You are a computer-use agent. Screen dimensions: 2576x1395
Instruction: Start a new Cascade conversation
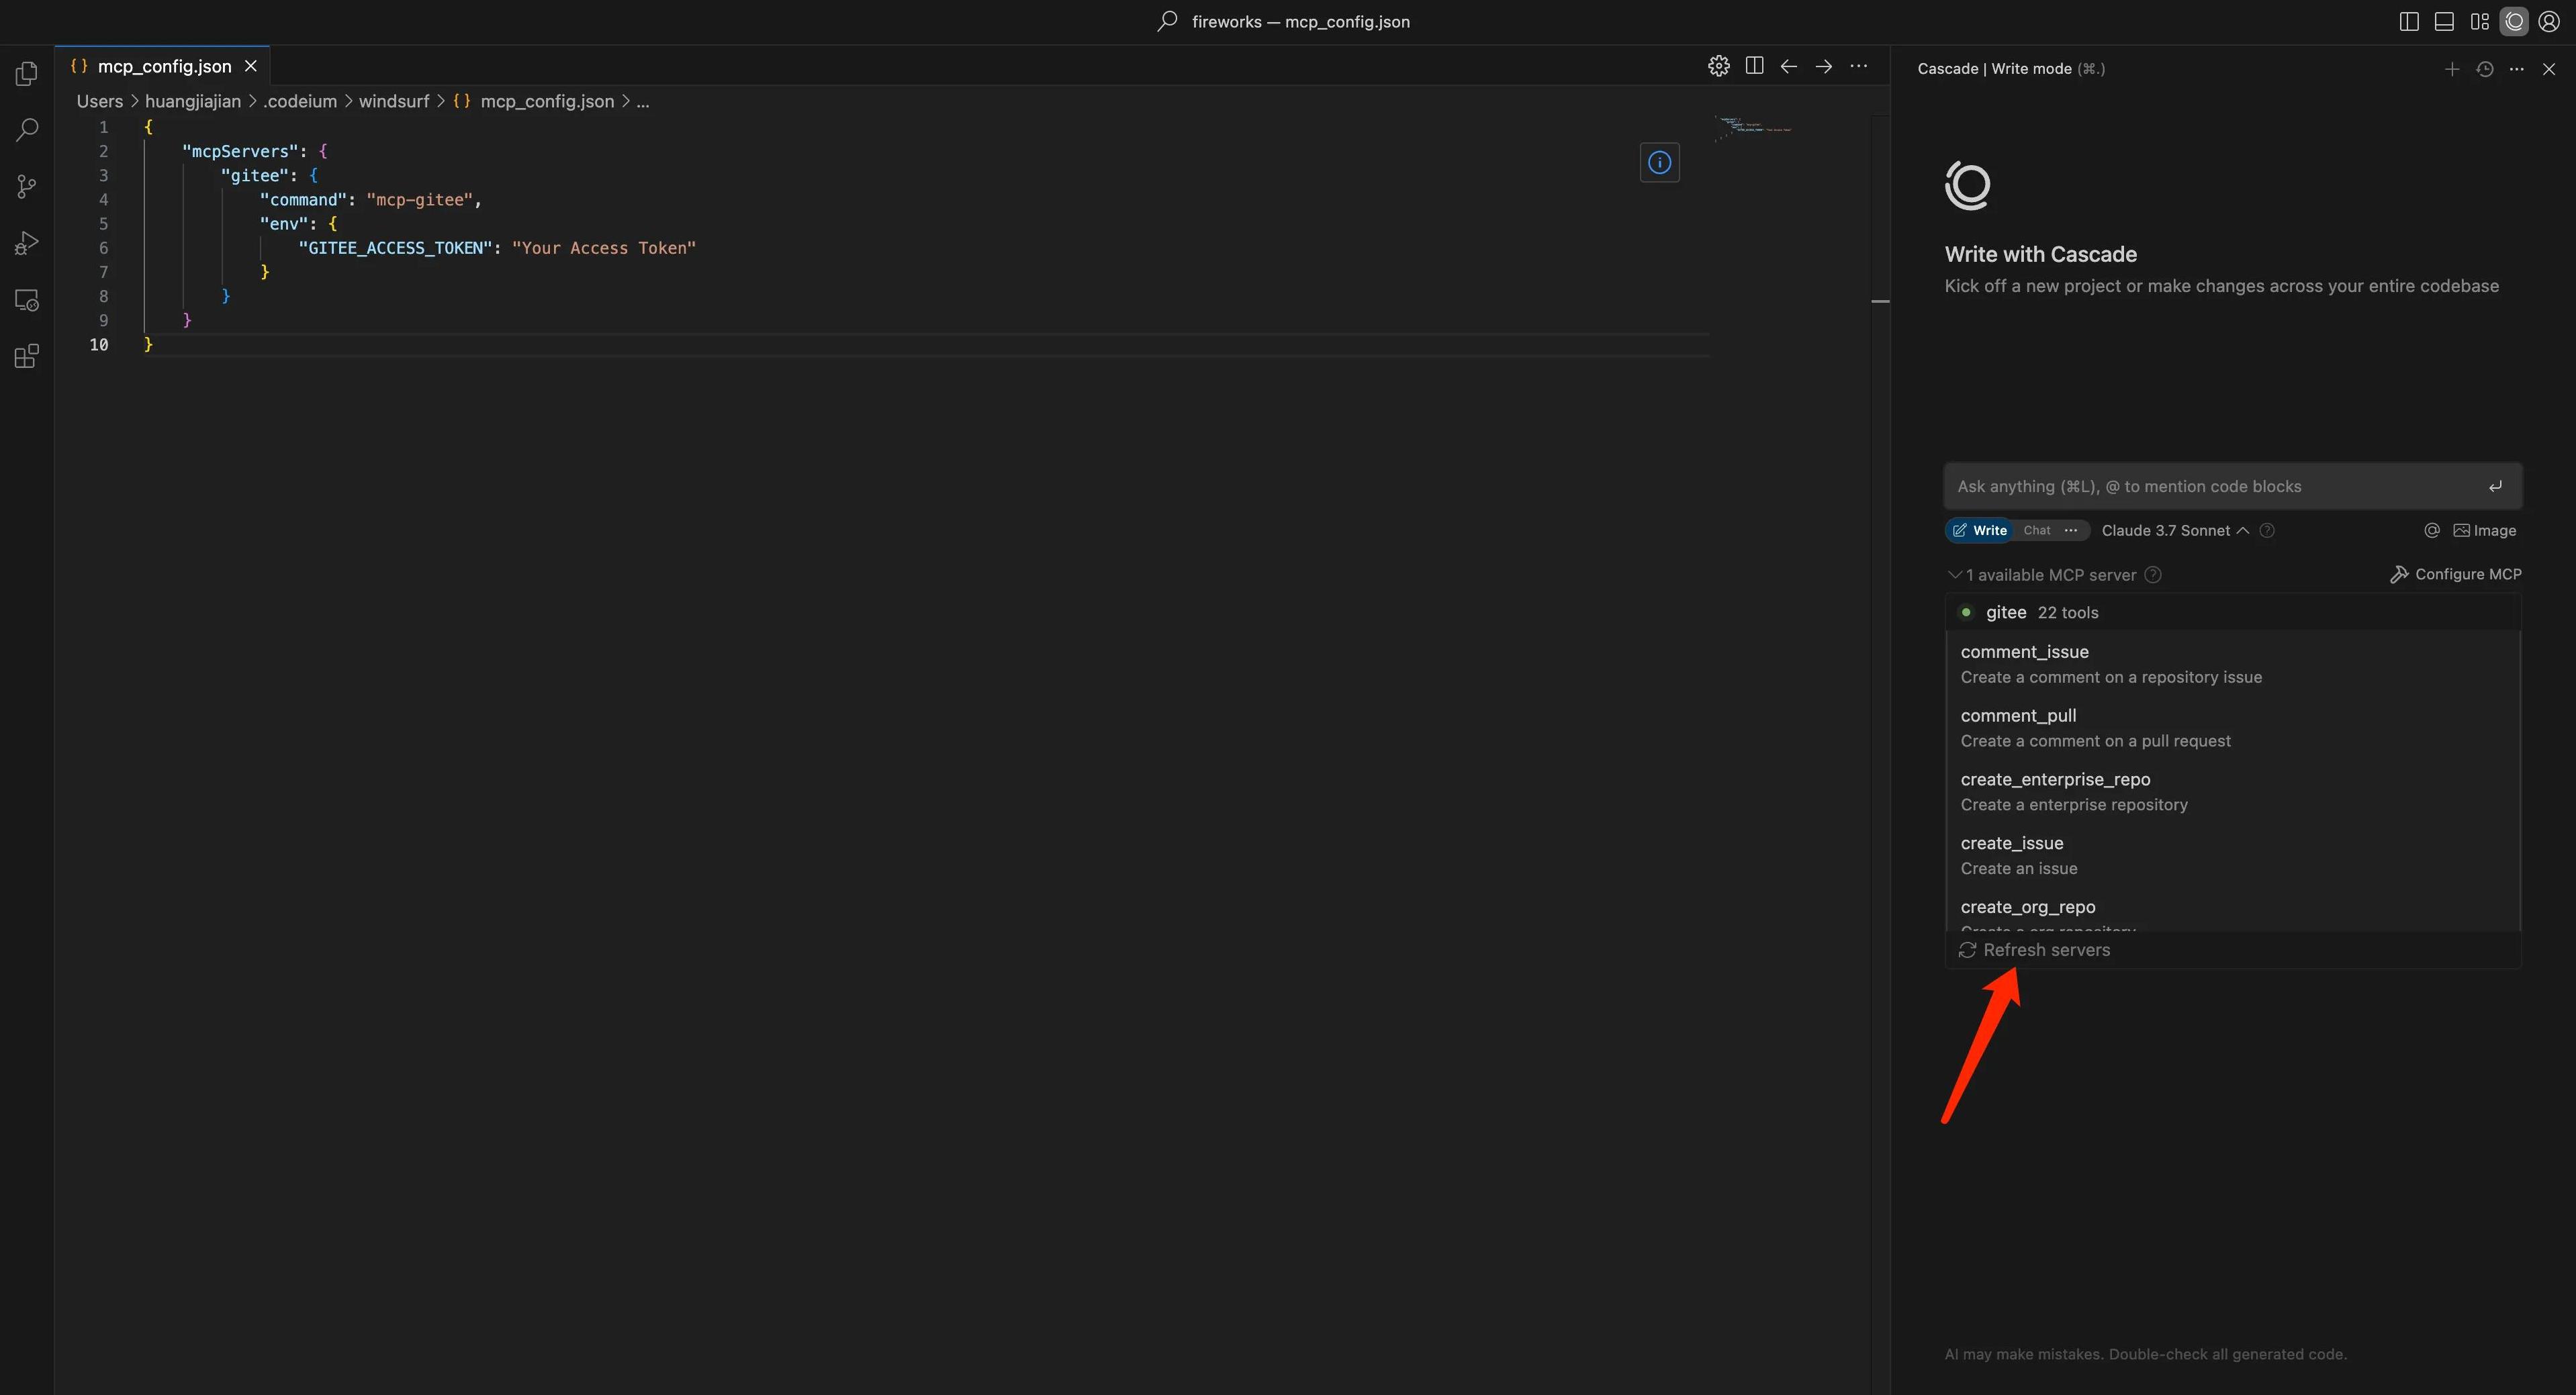(2451, 69)
